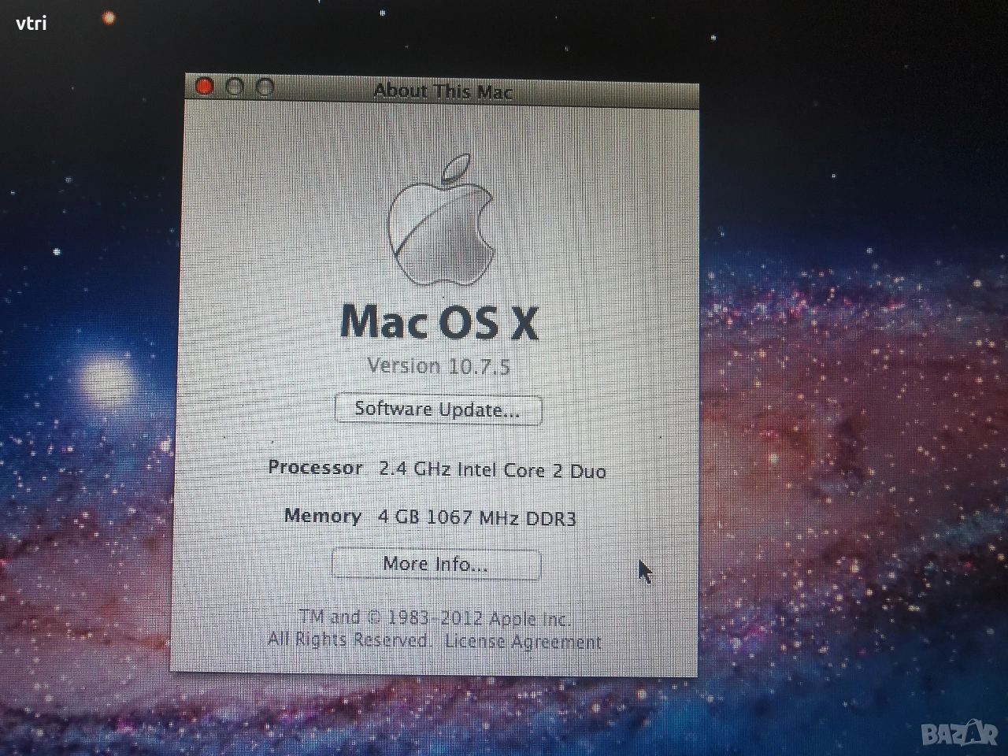Image resolution: width=1008 pixels, height=756 pixels.
Task: Open the More Info... details
Action: coord(435,564)
